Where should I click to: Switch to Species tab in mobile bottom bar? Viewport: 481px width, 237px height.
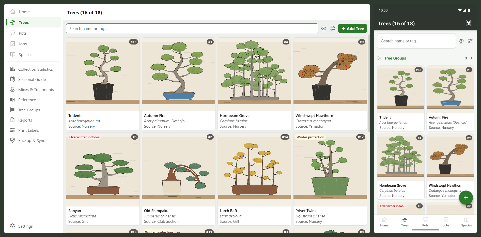tap(467, 222)
